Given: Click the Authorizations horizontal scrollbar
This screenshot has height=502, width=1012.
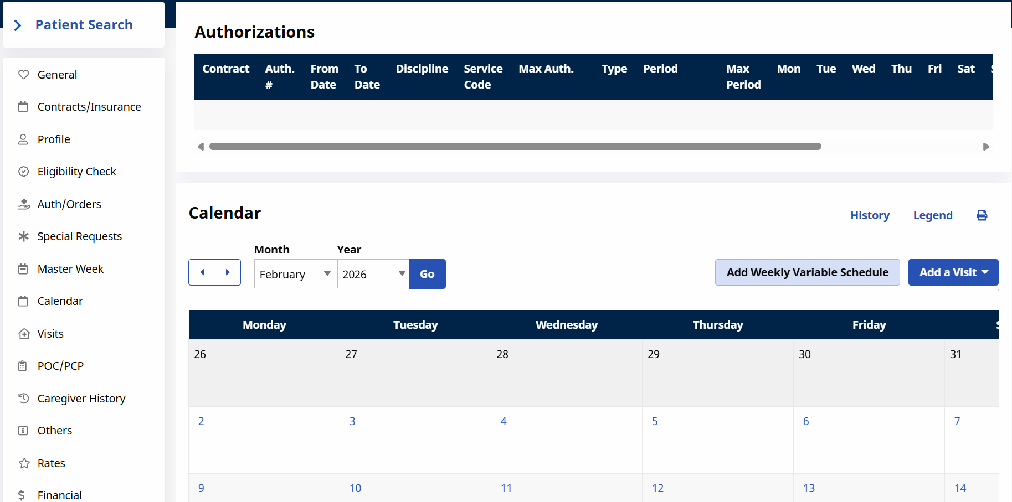Looking at the screenshot, I should coord(515,147).
